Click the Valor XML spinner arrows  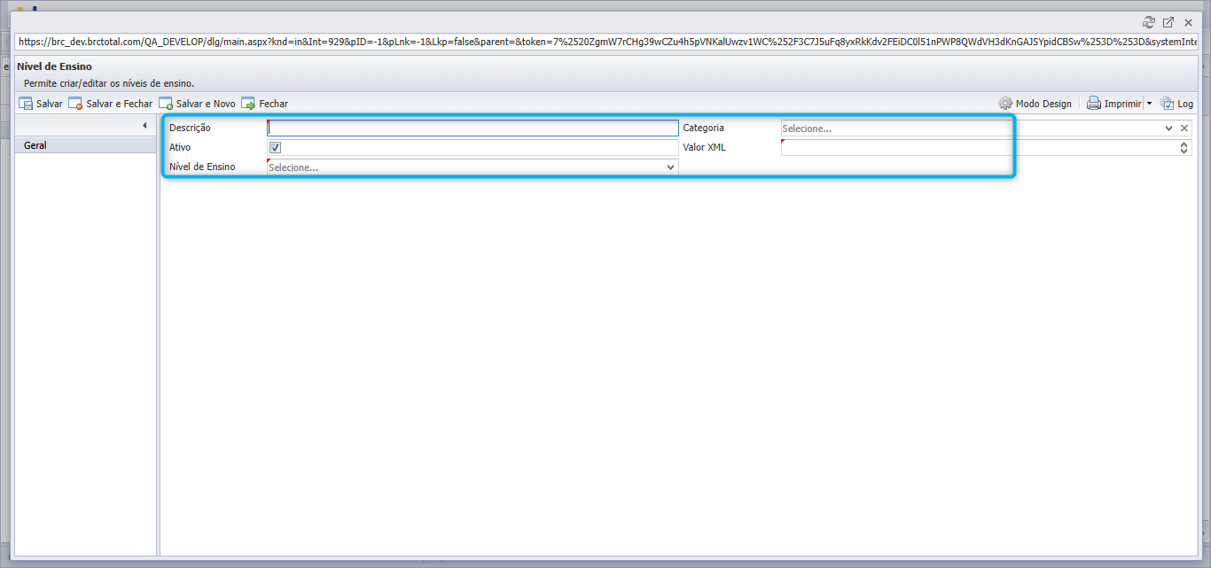point(1184,148)
